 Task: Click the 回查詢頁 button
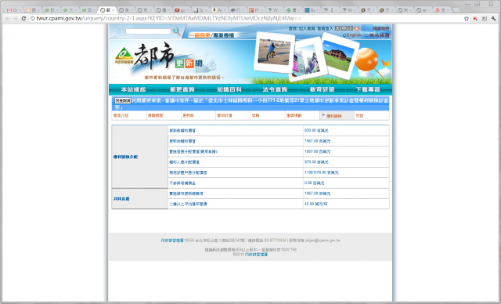123,101
